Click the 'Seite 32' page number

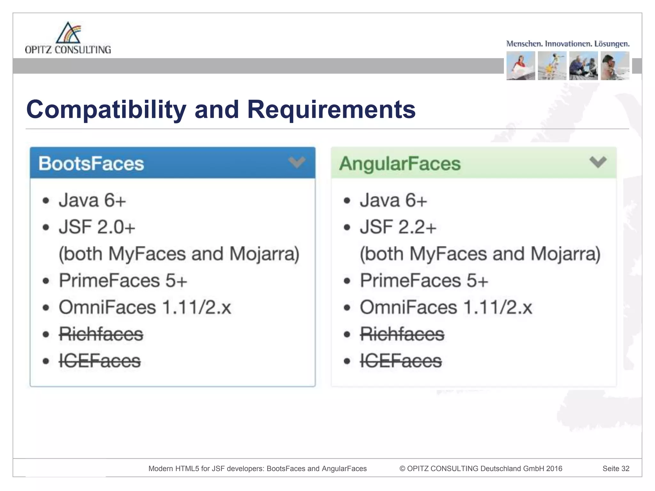coord(616,469)
